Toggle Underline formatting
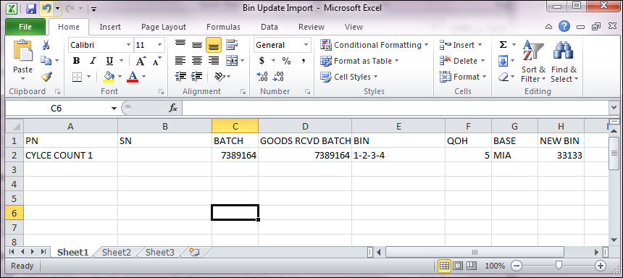 click(109, 61)
